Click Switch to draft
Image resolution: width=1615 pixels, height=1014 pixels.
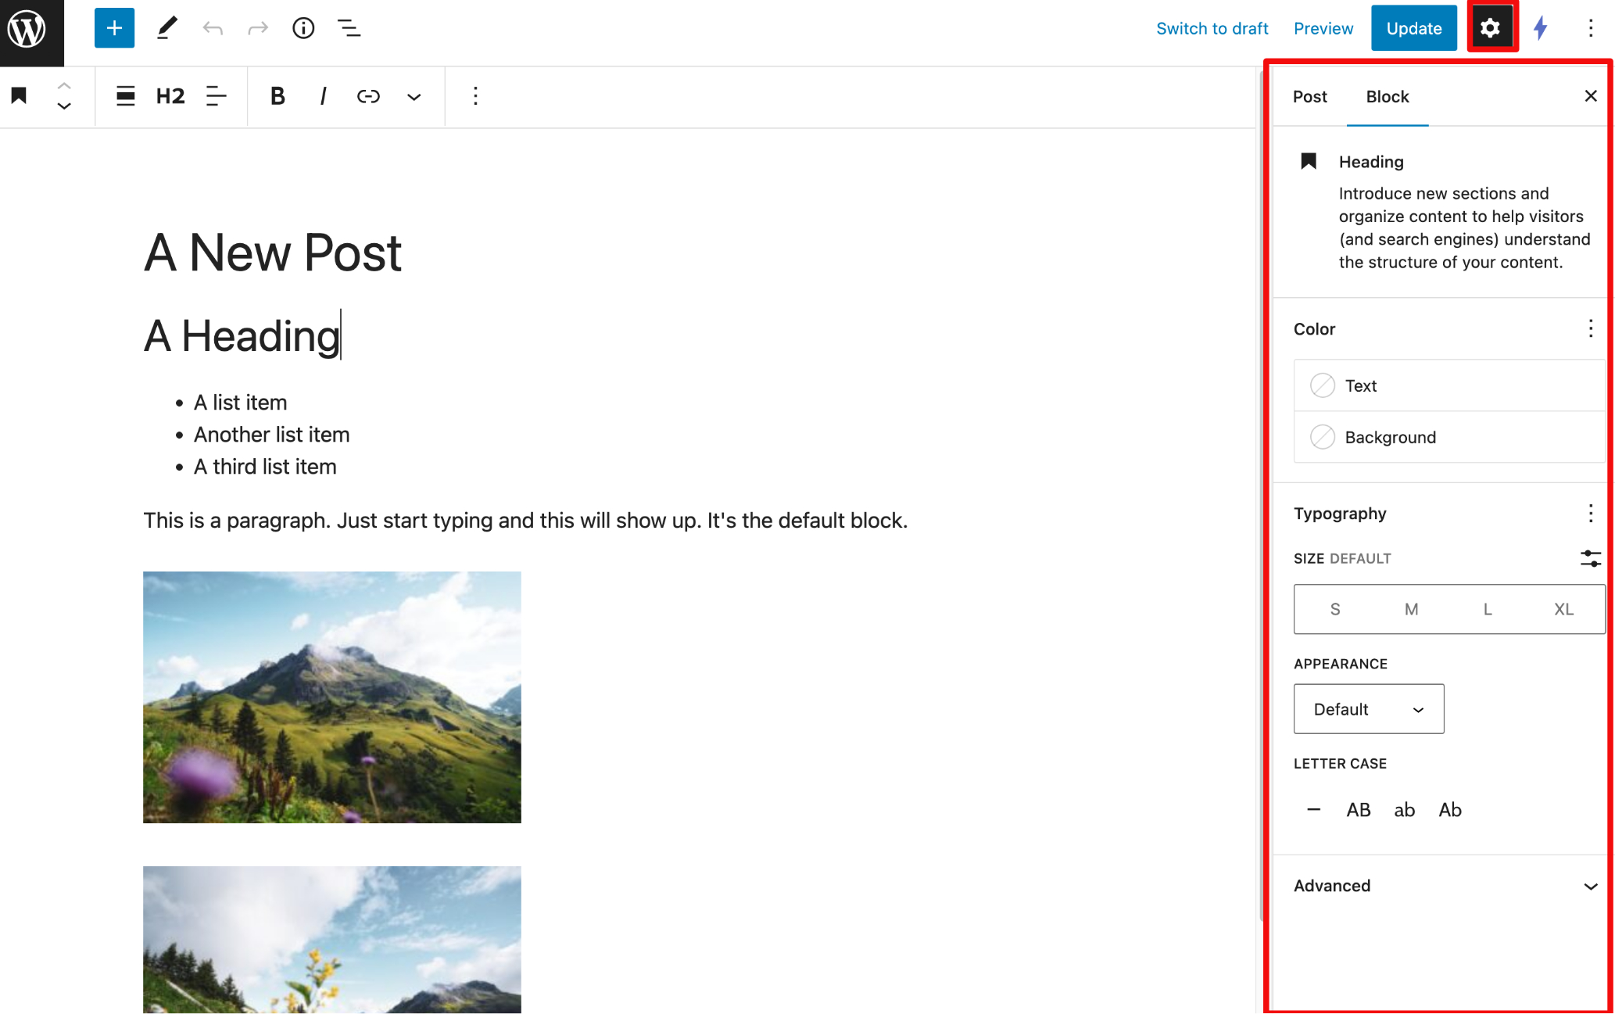pos(1212,29)
